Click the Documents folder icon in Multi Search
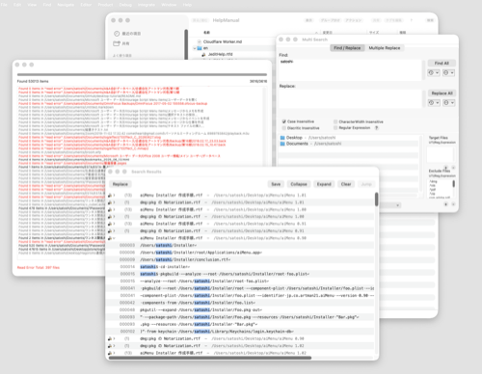This screenshot has width=482, height=374. 282,144
